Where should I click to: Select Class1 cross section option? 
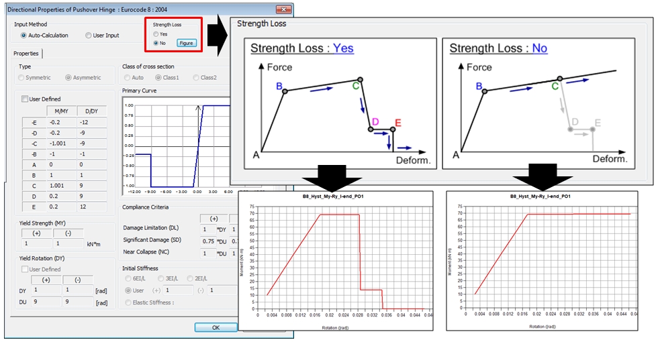pyautogui.click(x=158, y=78)
